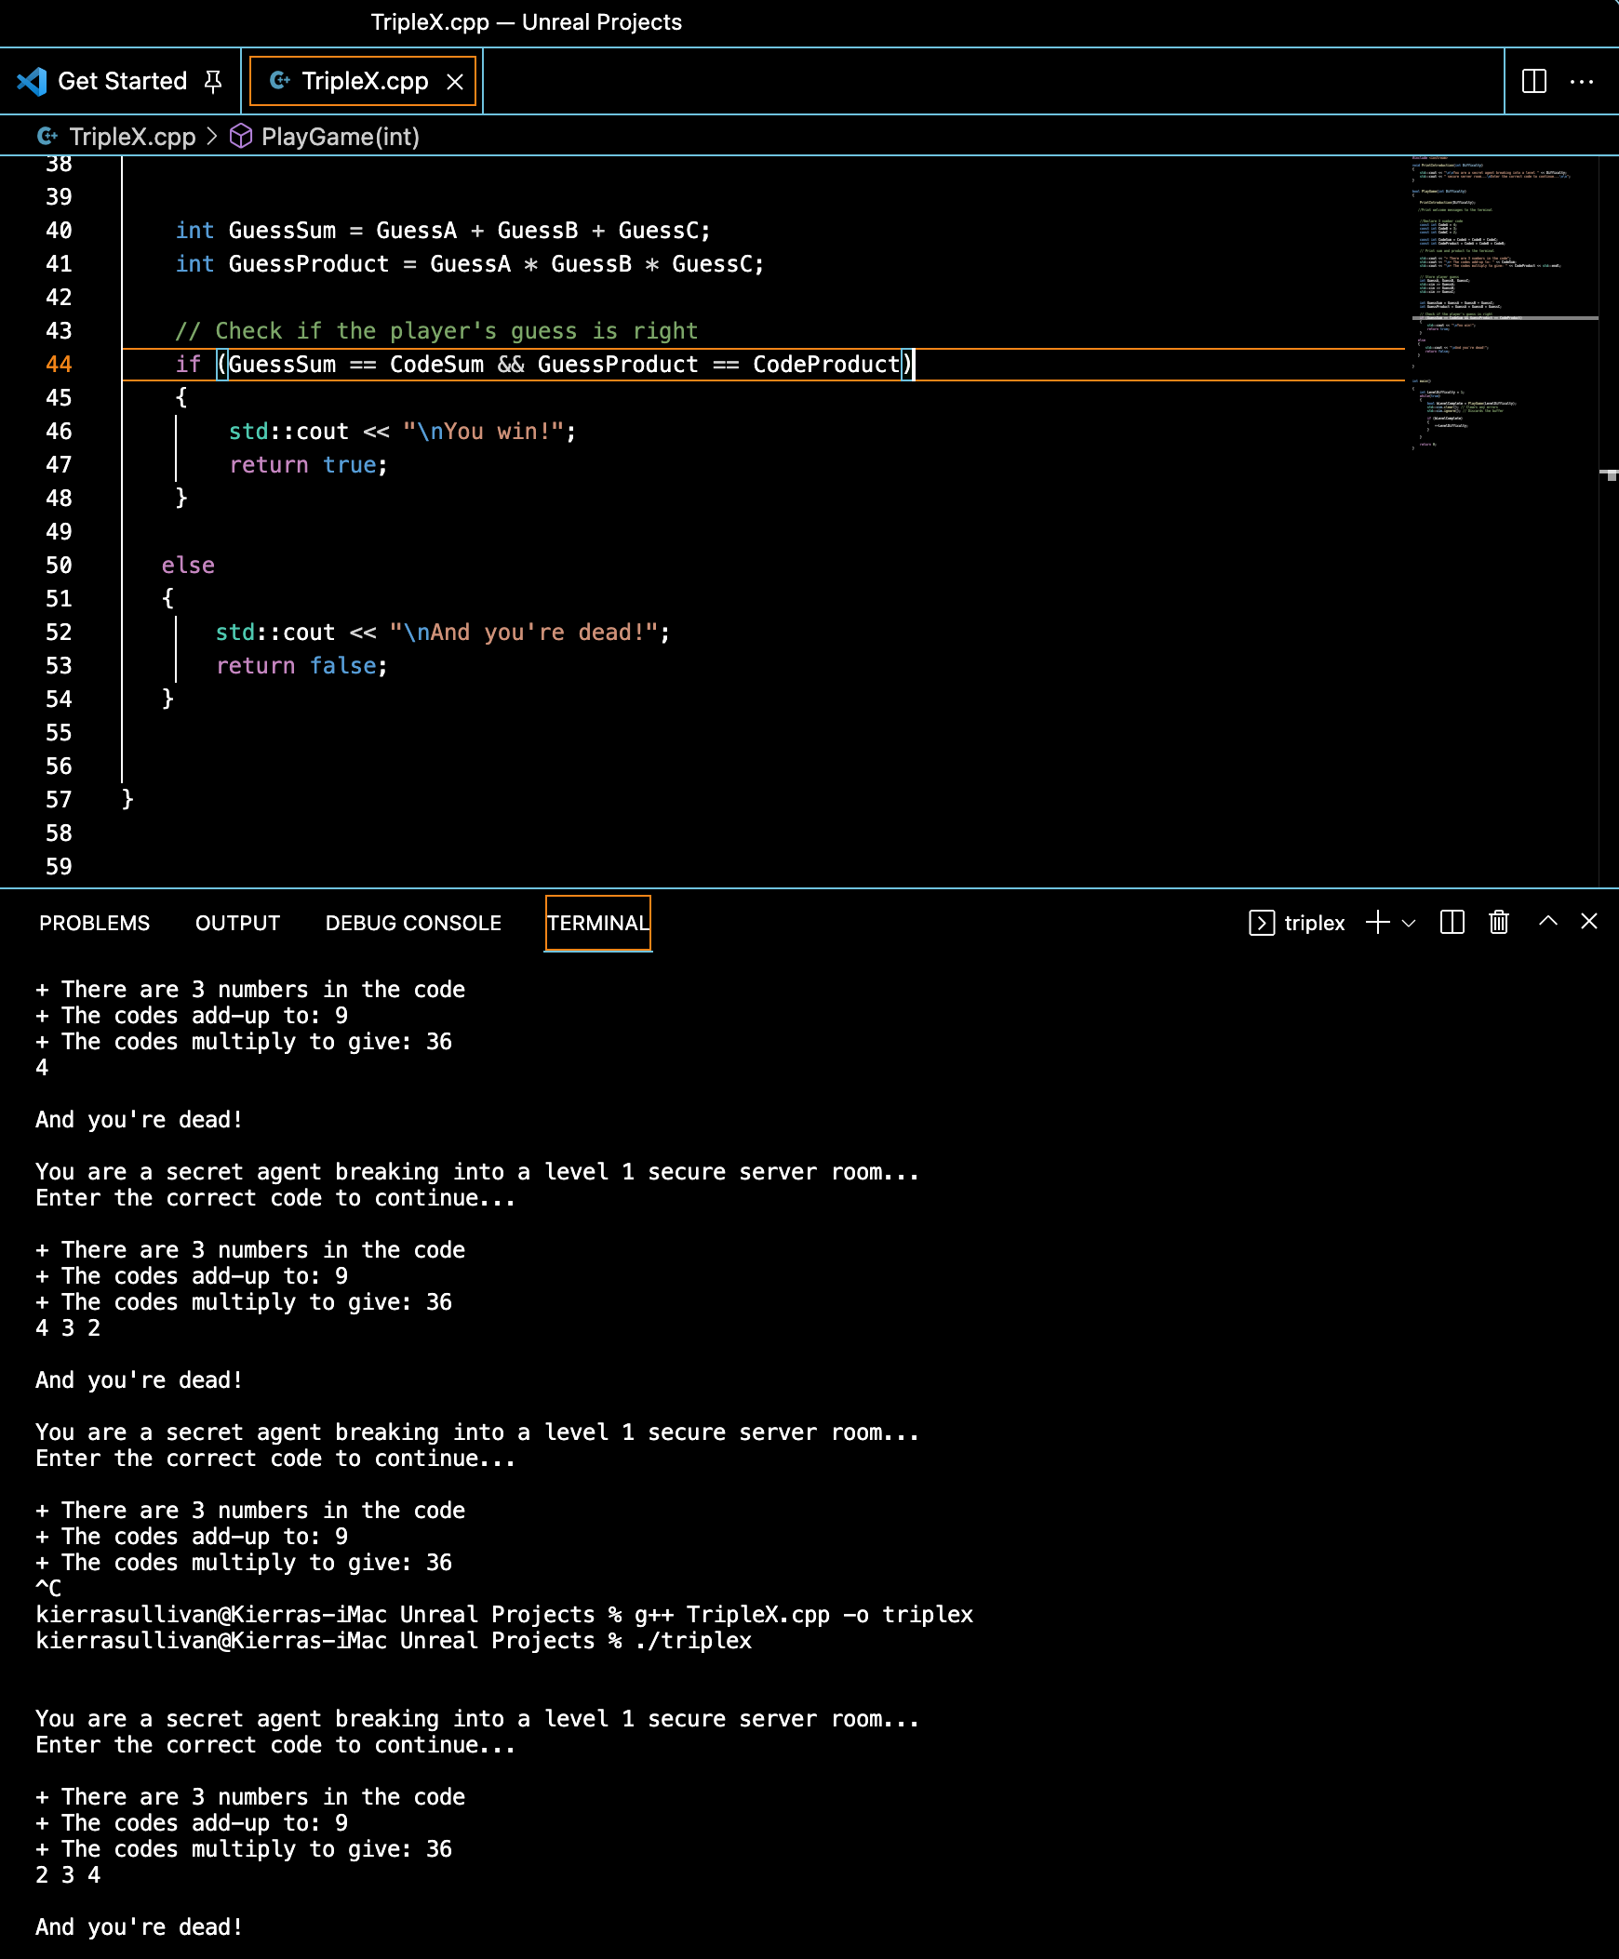Click the symbol icon beside PlayGame(int)
The image size is (1619, 1959).
point(241,136)
